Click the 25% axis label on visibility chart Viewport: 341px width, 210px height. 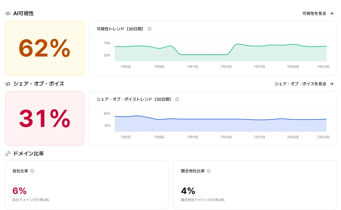pyautogui.click(x=107, y=55)
